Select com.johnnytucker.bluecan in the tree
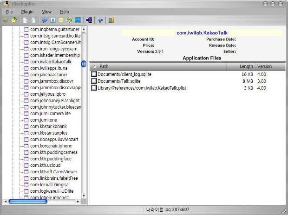The height and width of the screenshot is (215, 288). (55, 107)
